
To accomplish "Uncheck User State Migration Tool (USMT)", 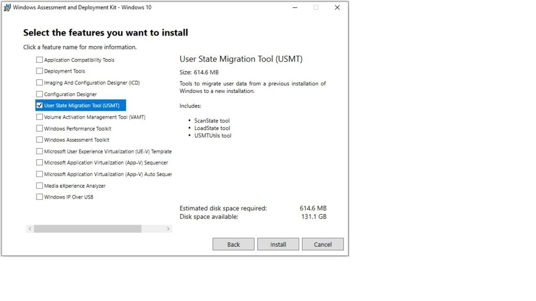I will [x=39, y=106].
